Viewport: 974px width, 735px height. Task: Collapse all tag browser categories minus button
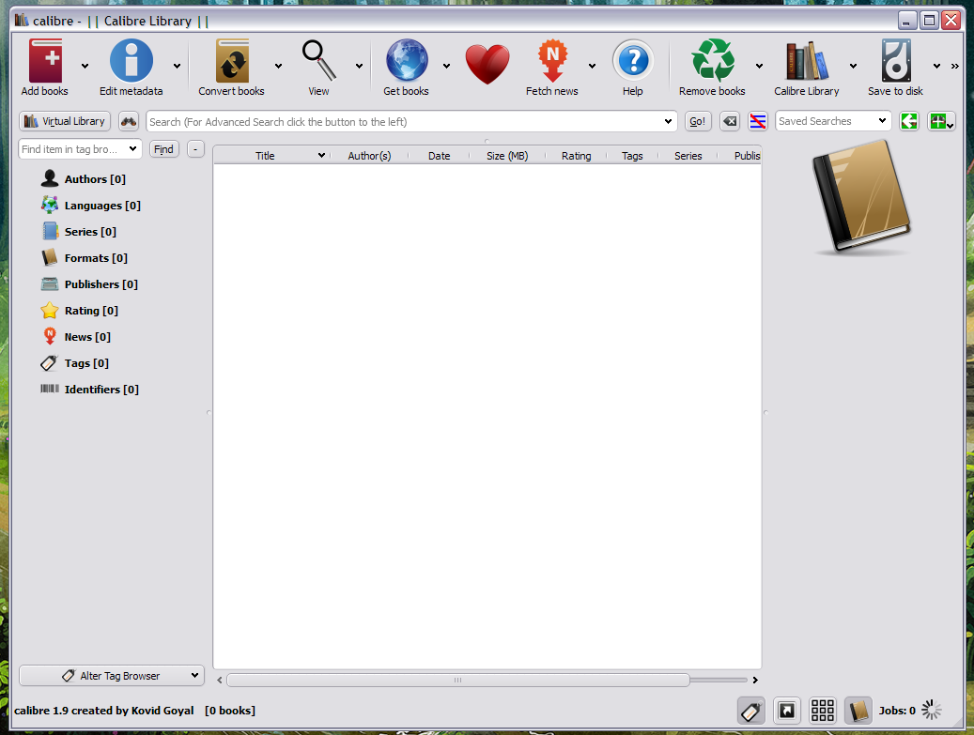tap(195, 149)
